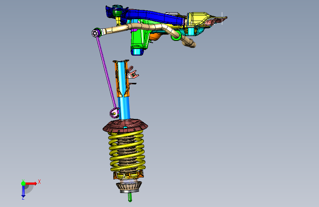Screen dimensions: 319x207
Task: Click the blue Z axis arrow
Action: click(23, 191)
